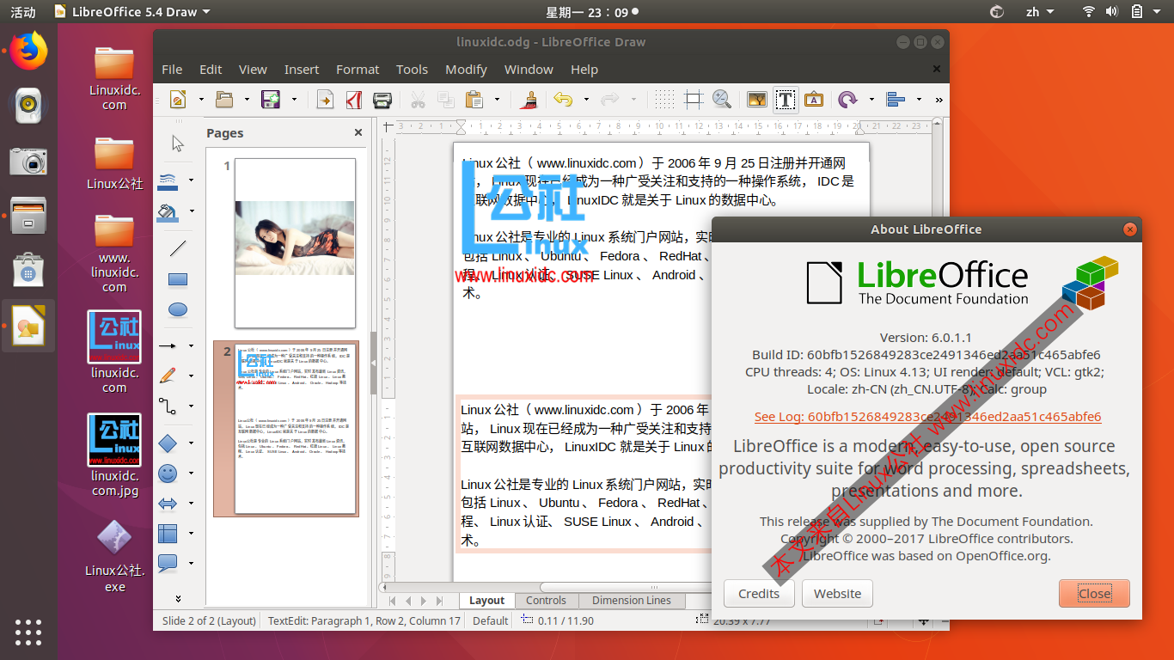Viewport: 1174px width, 660px height.
Task: Open Show Applications grid
Action: (28, 632)
